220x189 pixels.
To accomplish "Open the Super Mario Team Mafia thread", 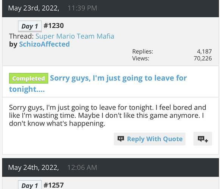I will point(75,36).
